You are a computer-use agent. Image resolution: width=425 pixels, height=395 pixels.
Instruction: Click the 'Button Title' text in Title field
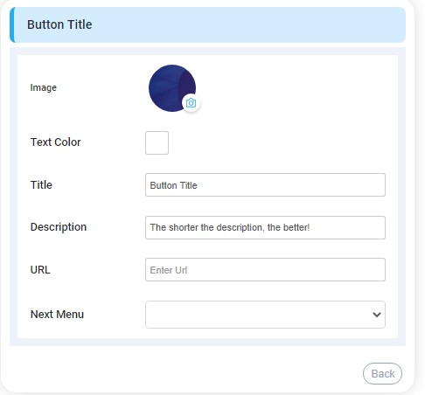[173, 185]
